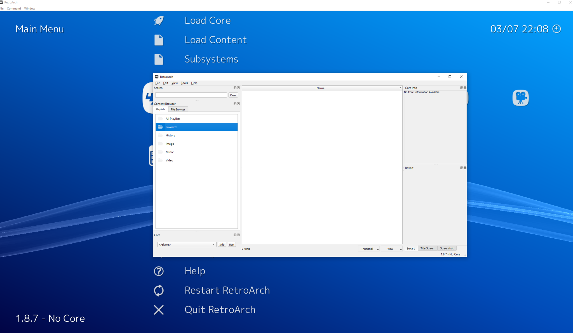Select the Title Screen thumbnail tab

tap(427, 248)
